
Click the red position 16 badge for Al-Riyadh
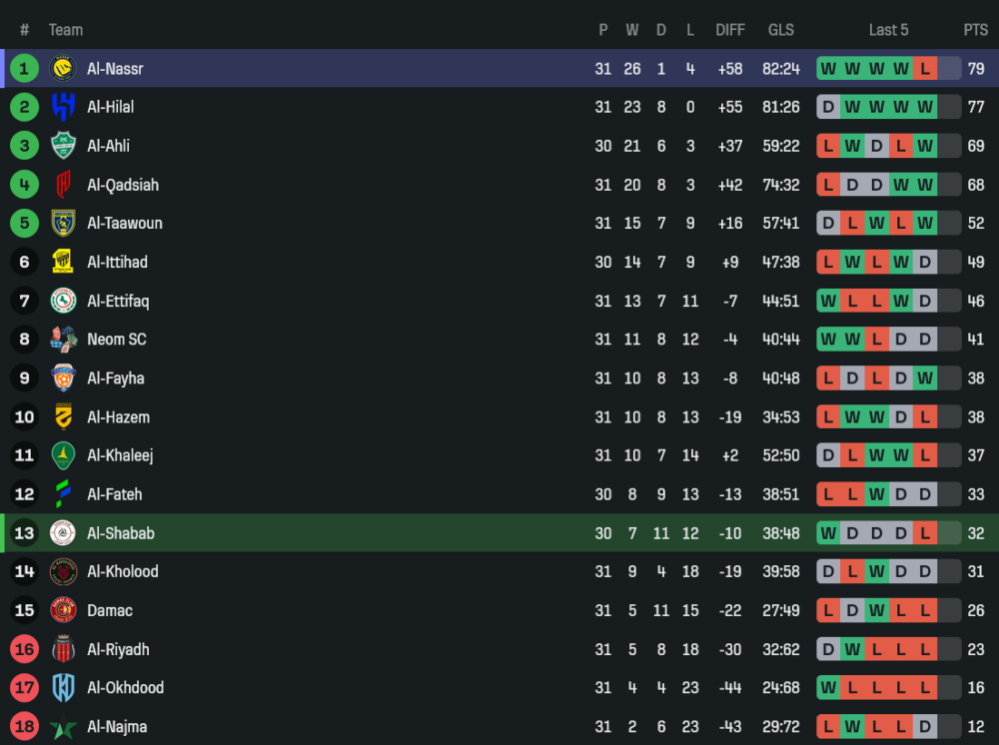[x=24, y=649]
